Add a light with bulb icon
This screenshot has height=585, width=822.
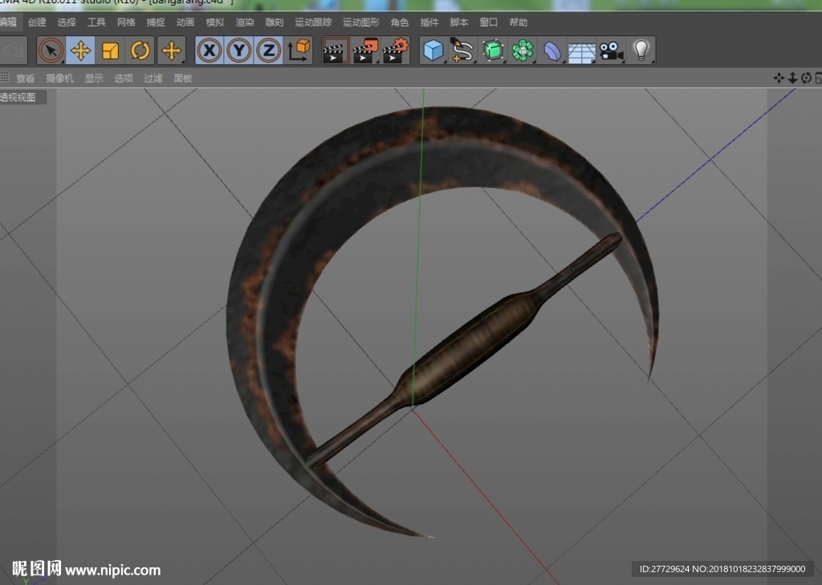pos(641,51)
